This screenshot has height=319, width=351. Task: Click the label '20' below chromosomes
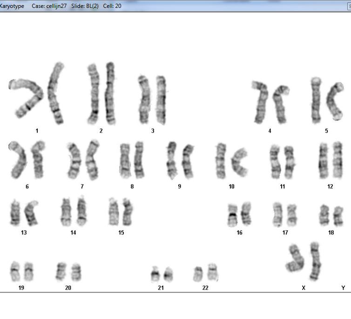pos(68,288)
